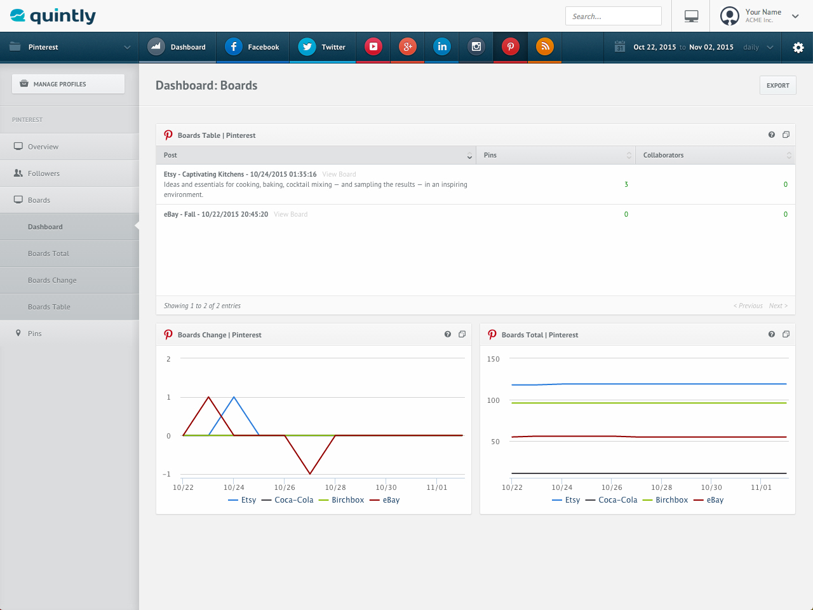Open the daily interval dropdown
Screen dimensions: 813x610
coord(758,47)
